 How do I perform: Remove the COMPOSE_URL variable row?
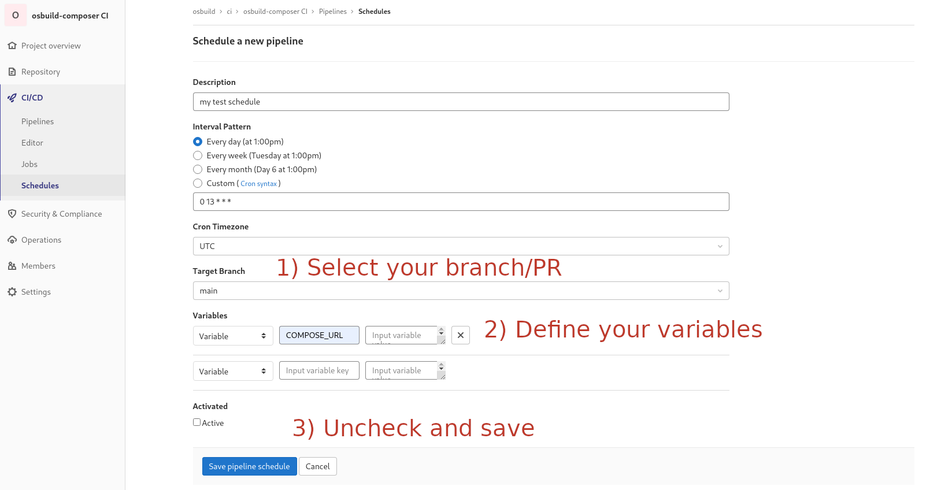460,335
